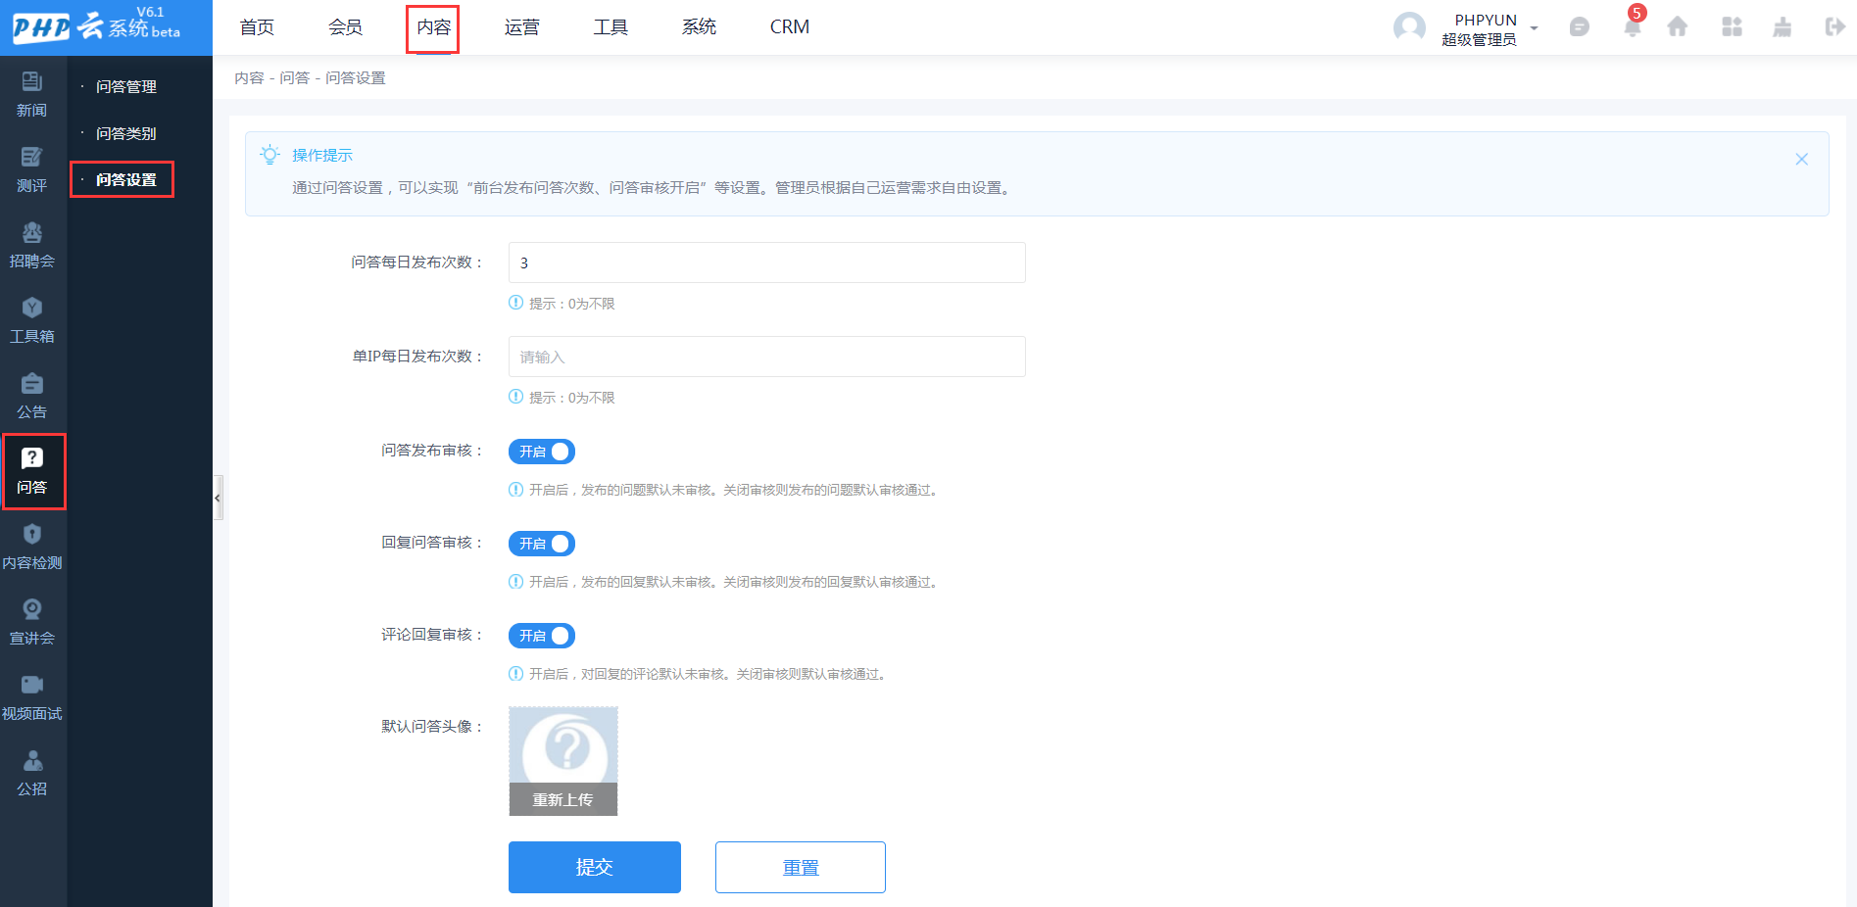The width and height of the screenshot is (1857, 907).
Task: Click the logout icon in header
Action: click(x=1834, y=27)
